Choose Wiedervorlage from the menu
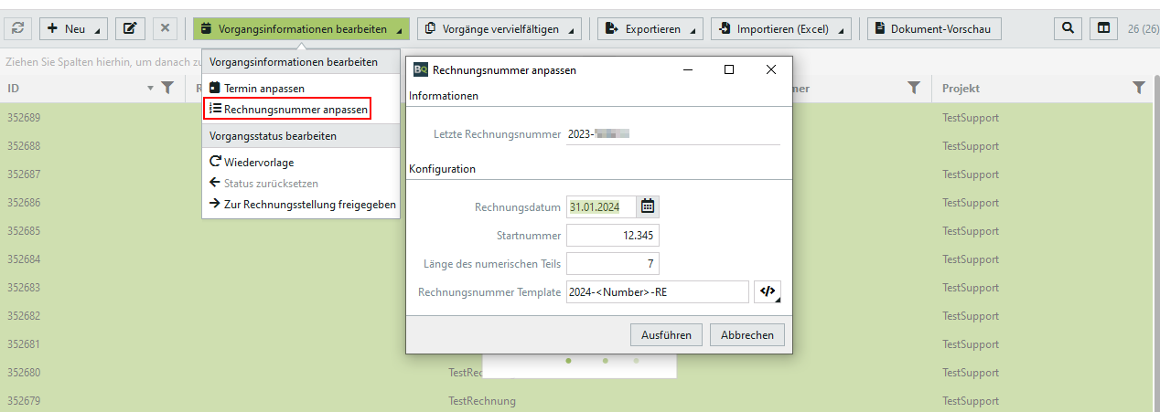1160x412 pixels. pos(258,163)
